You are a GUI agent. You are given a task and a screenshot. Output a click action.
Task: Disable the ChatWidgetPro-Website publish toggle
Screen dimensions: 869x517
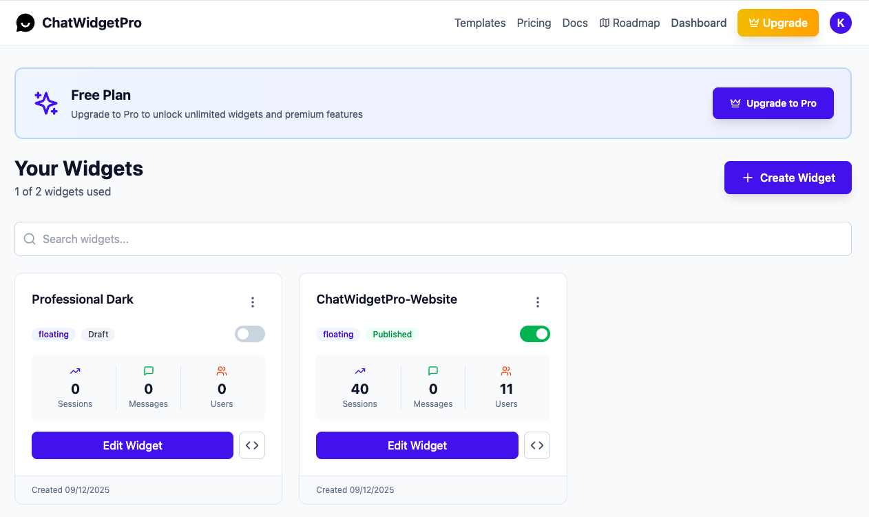click(x=535, y=334)
